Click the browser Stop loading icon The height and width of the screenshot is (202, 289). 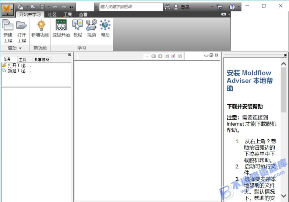(x=173, y=56)
